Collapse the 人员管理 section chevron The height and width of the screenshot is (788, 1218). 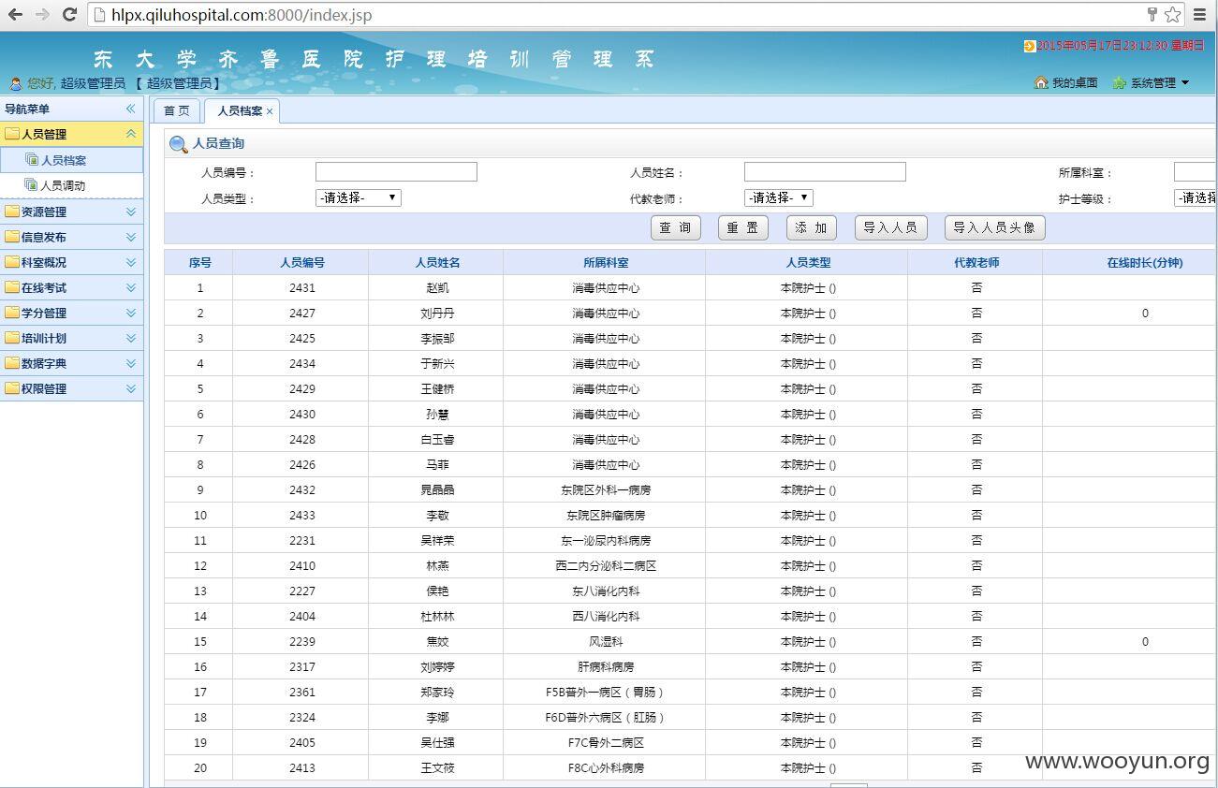[x=131, y=134]
